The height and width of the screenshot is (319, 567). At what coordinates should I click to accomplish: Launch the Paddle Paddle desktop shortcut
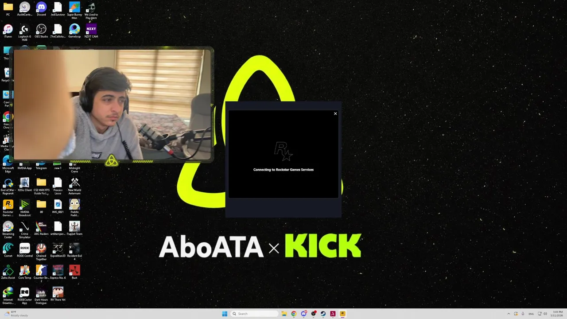74,208
